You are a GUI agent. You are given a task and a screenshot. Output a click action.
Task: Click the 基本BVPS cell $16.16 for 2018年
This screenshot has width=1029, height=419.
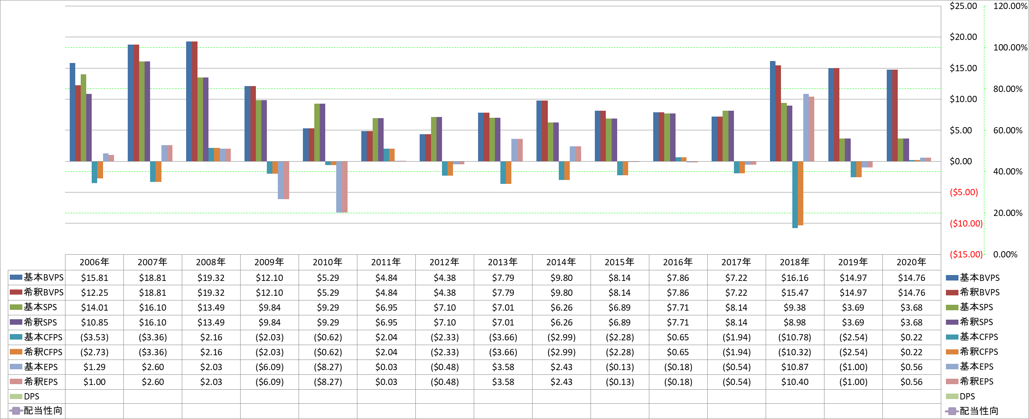(795, 277)
